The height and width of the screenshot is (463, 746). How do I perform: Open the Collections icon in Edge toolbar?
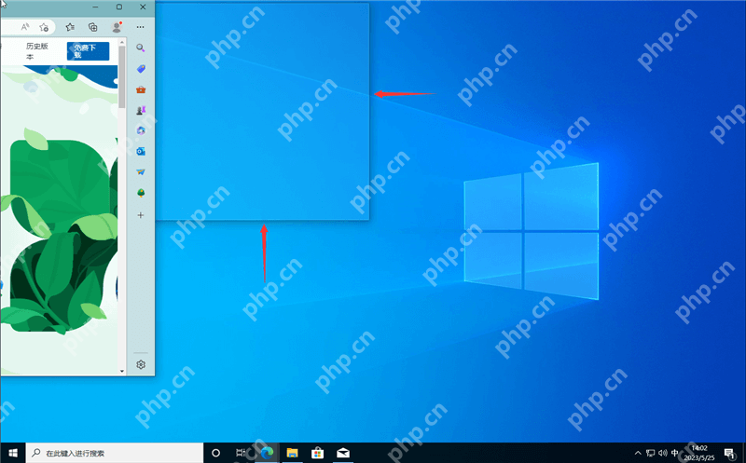coord(93,27)
